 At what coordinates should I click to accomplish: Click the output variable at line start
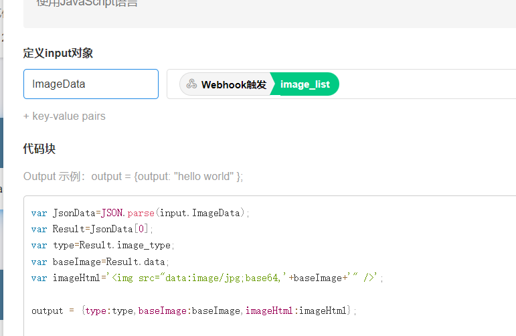(47, 311)
